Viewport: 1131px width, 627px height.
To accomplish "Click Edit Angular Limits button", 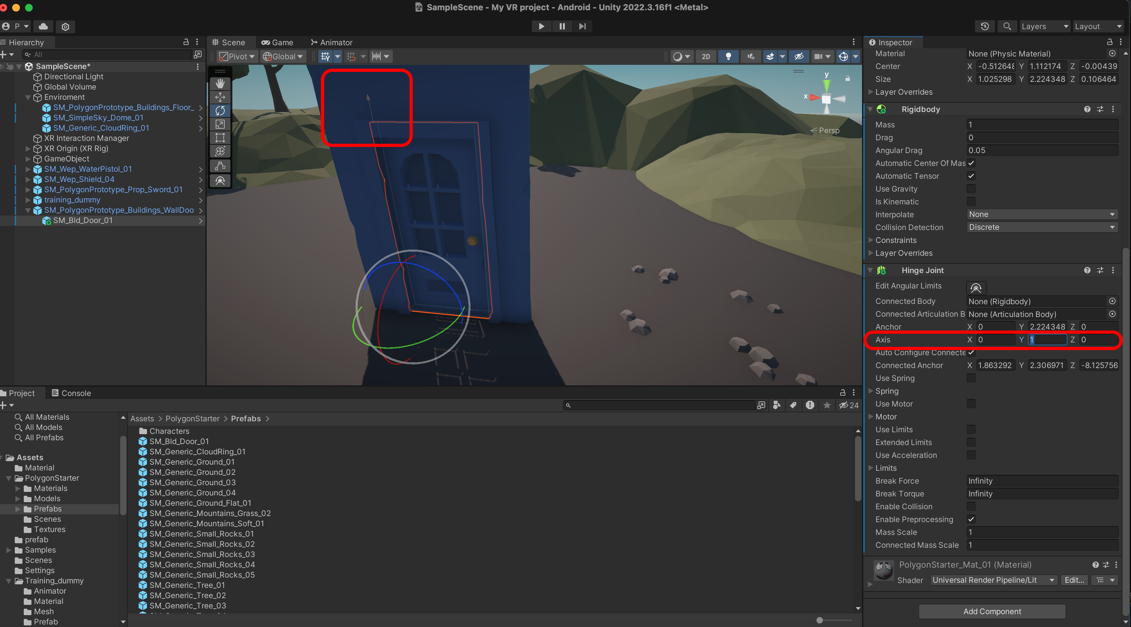I will coord(976,288).
